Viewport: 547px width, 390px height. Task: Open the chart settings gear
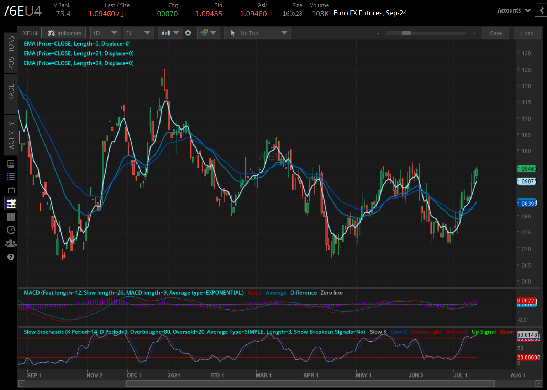point(188,33)
